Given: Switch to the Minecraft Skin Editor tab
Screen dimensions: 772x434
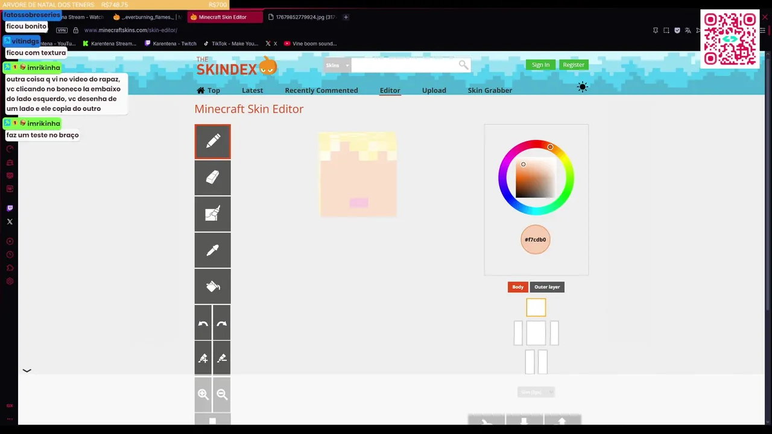Looking at the screenshot, I should [x=224, y=17].
